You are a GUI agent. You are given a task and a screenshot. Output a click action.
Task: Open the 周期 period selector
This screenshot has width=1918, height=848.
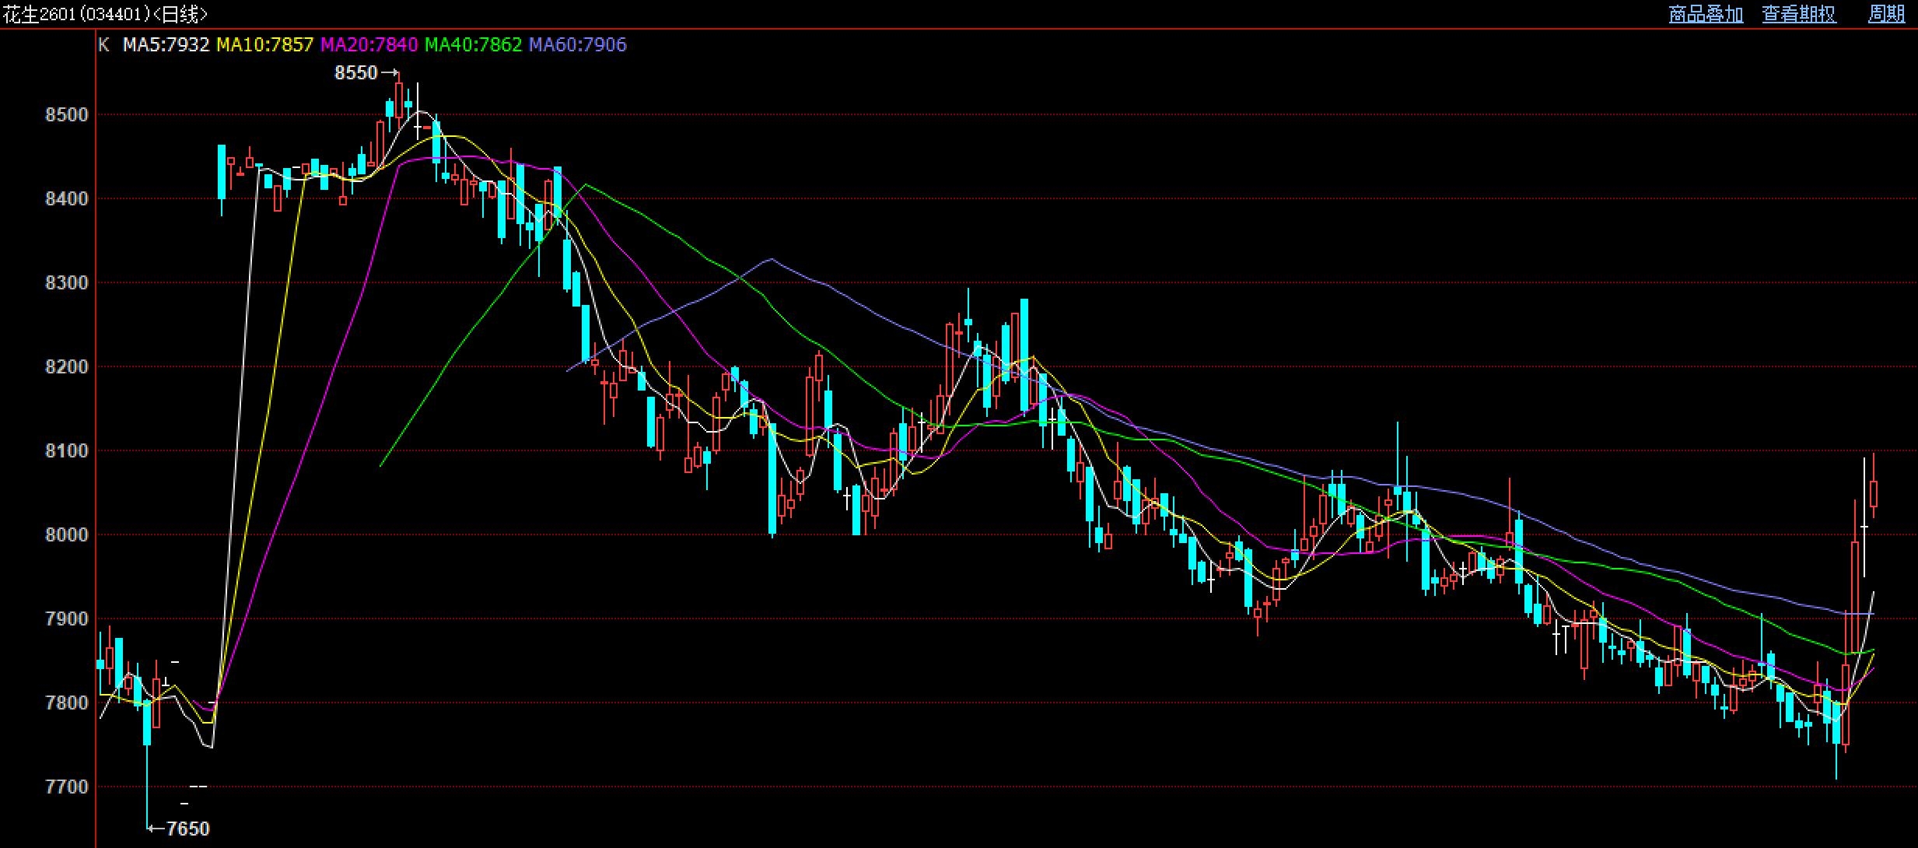coord(1886,14)
